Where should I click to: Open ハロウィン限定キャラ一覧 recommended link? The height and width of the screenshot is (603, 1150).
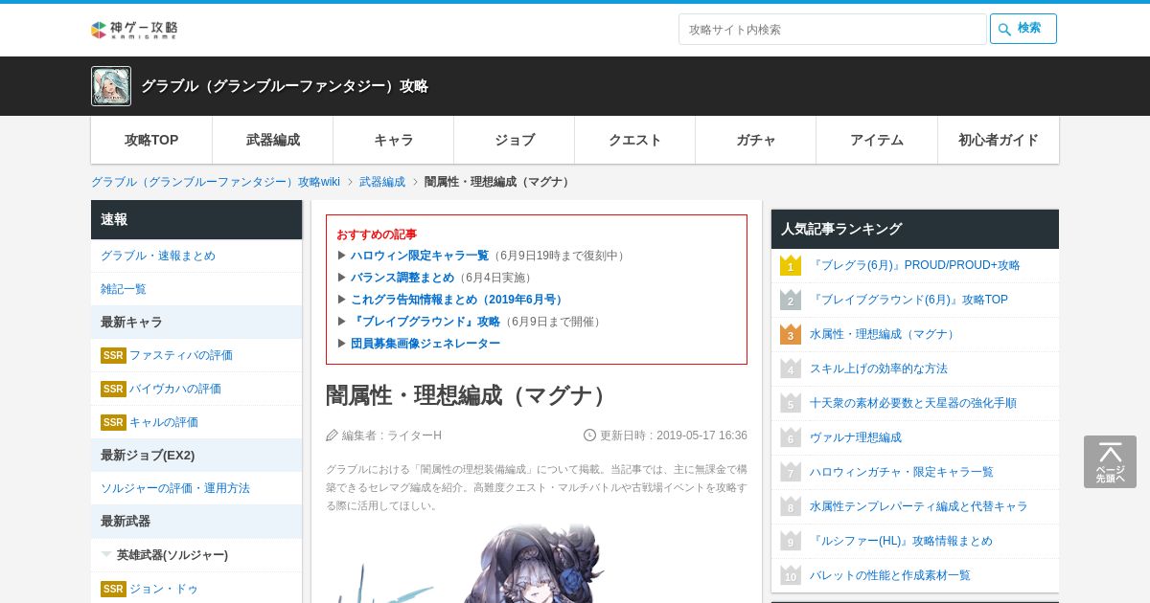[x=420, y=256]
